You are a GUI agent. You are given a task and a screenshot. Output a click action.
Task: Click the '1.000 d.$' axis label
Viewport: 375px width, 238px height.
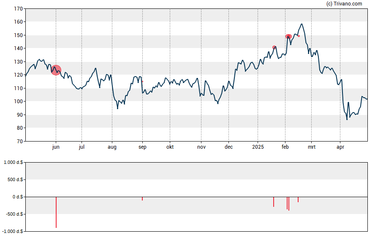(x=14, y=163)
